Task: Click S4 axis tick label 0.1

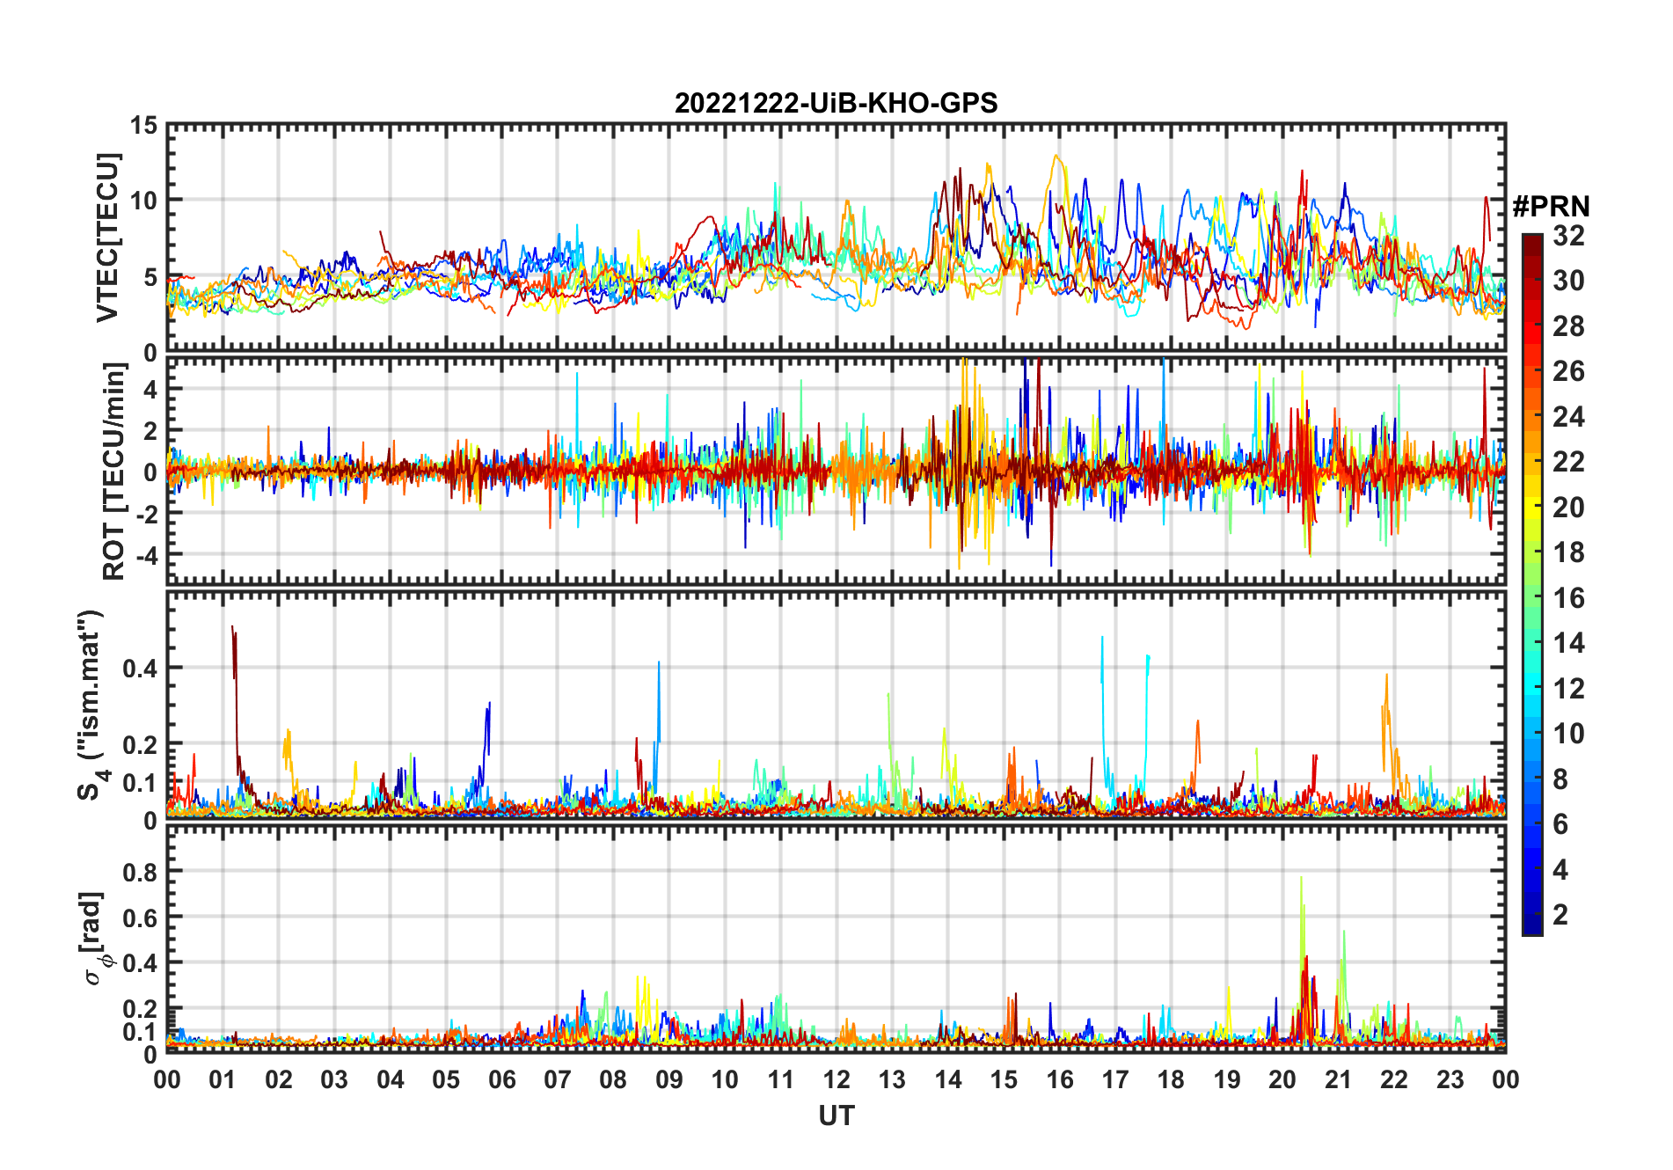Action: [x=140, y=782]
